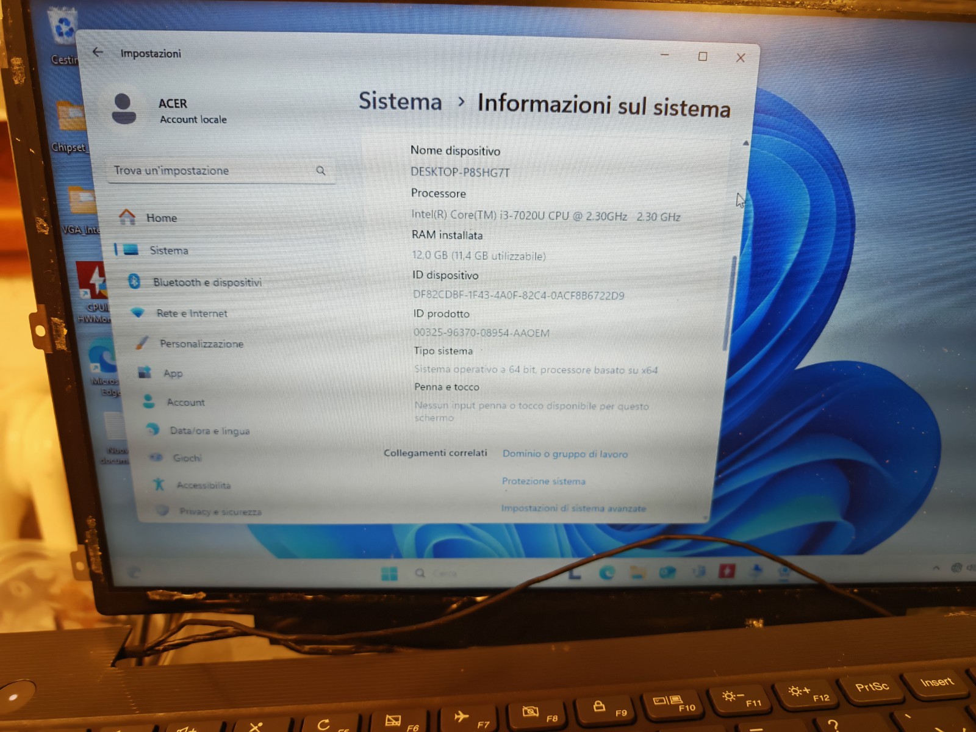Open the Giochi settings section
Screen dimensions: 976x732
click(187, 457)
